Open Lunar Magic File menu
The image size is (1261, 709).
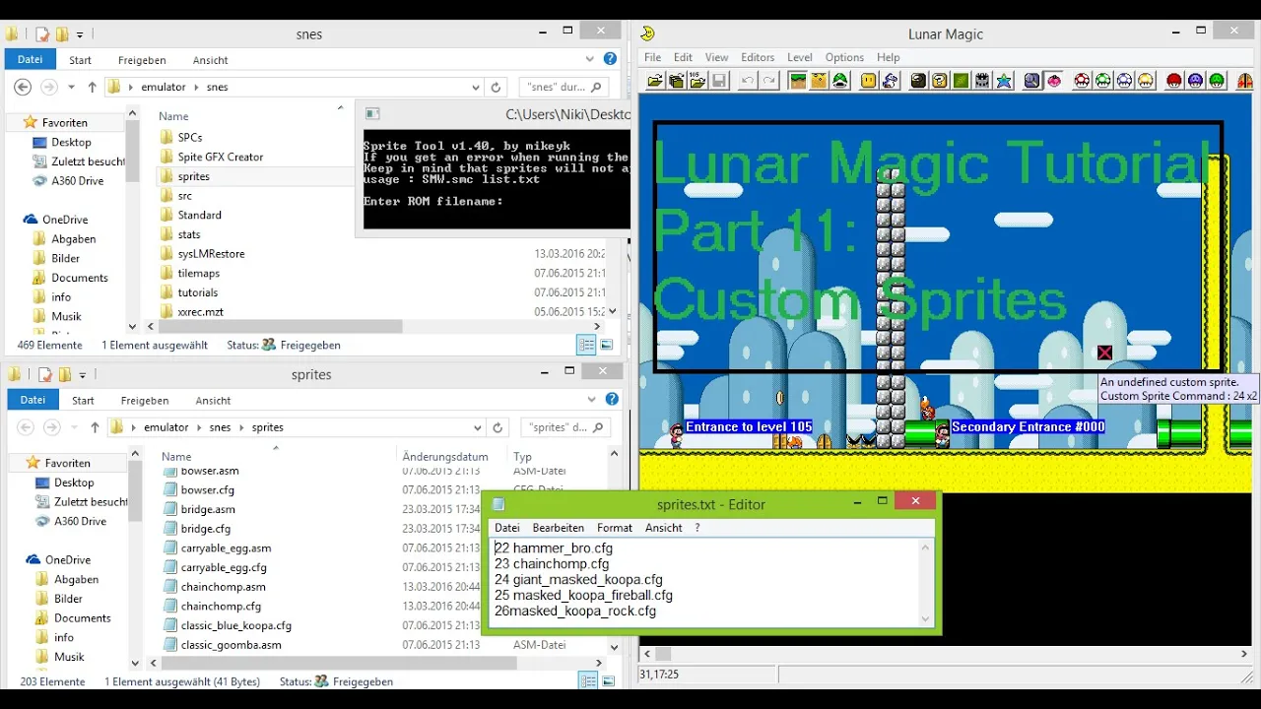pyautogui.click(x=653, y=57)
